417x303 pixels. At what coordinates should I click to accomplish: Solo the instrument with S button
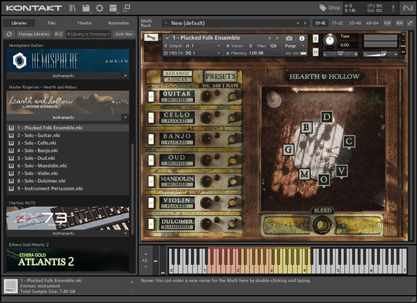316,39
